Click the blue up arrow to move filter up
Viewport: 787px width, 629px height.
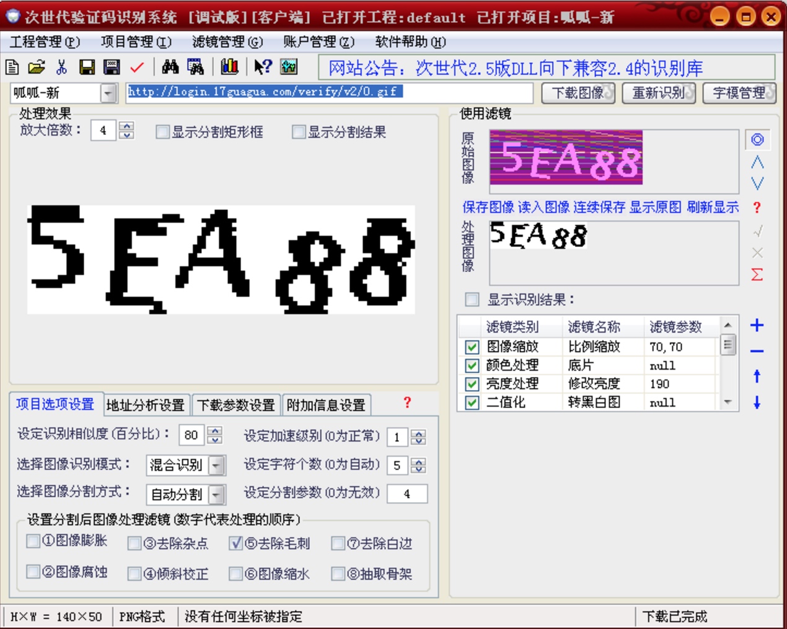point(757,376)
